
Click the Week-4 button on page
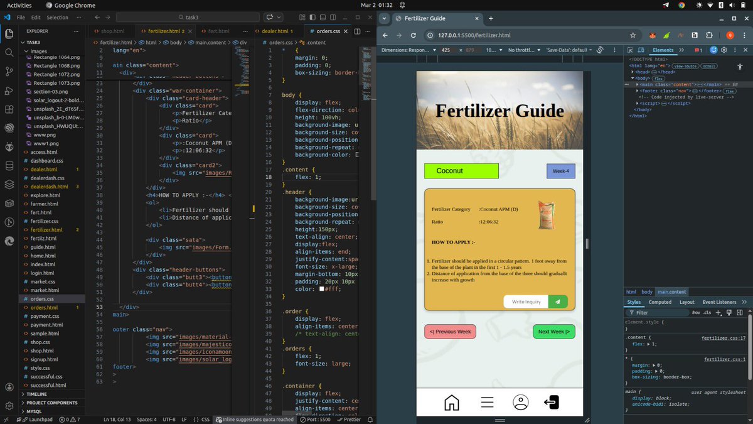[x=560, y=171]
